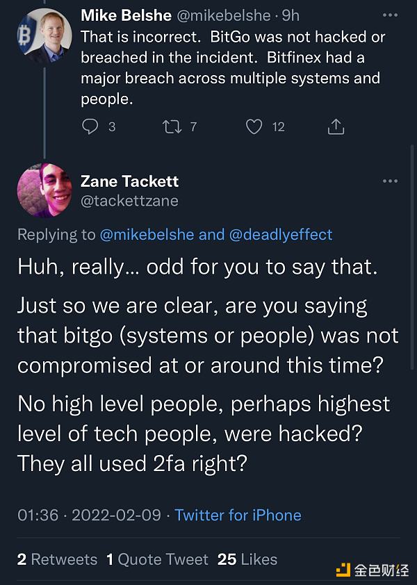Open the @deadlyeffect mention link

[280, 235]
